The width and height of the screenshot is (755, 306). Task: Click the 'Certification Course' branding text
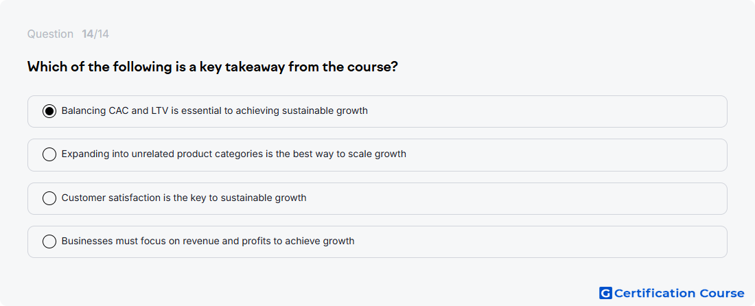coord(679,293)
